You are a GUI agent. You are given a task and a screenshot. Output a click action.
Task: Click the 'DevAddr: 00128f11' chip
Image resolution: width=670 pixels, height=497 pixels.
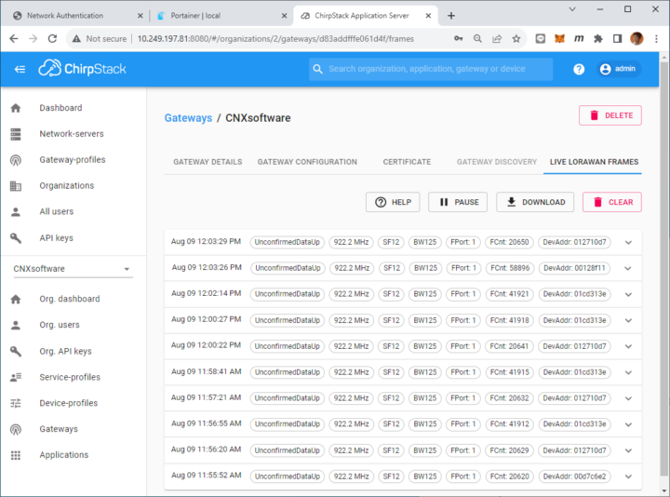[574, 268]
